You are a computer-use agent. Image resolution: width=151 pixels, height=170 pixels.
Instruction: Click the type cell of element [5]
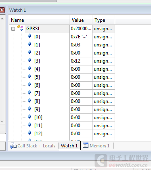click(103, 77)
